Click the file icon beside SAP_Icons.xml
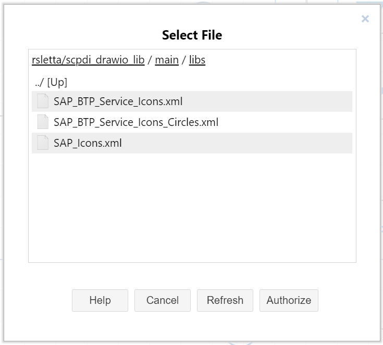383x345 pixels. point(43,143)
